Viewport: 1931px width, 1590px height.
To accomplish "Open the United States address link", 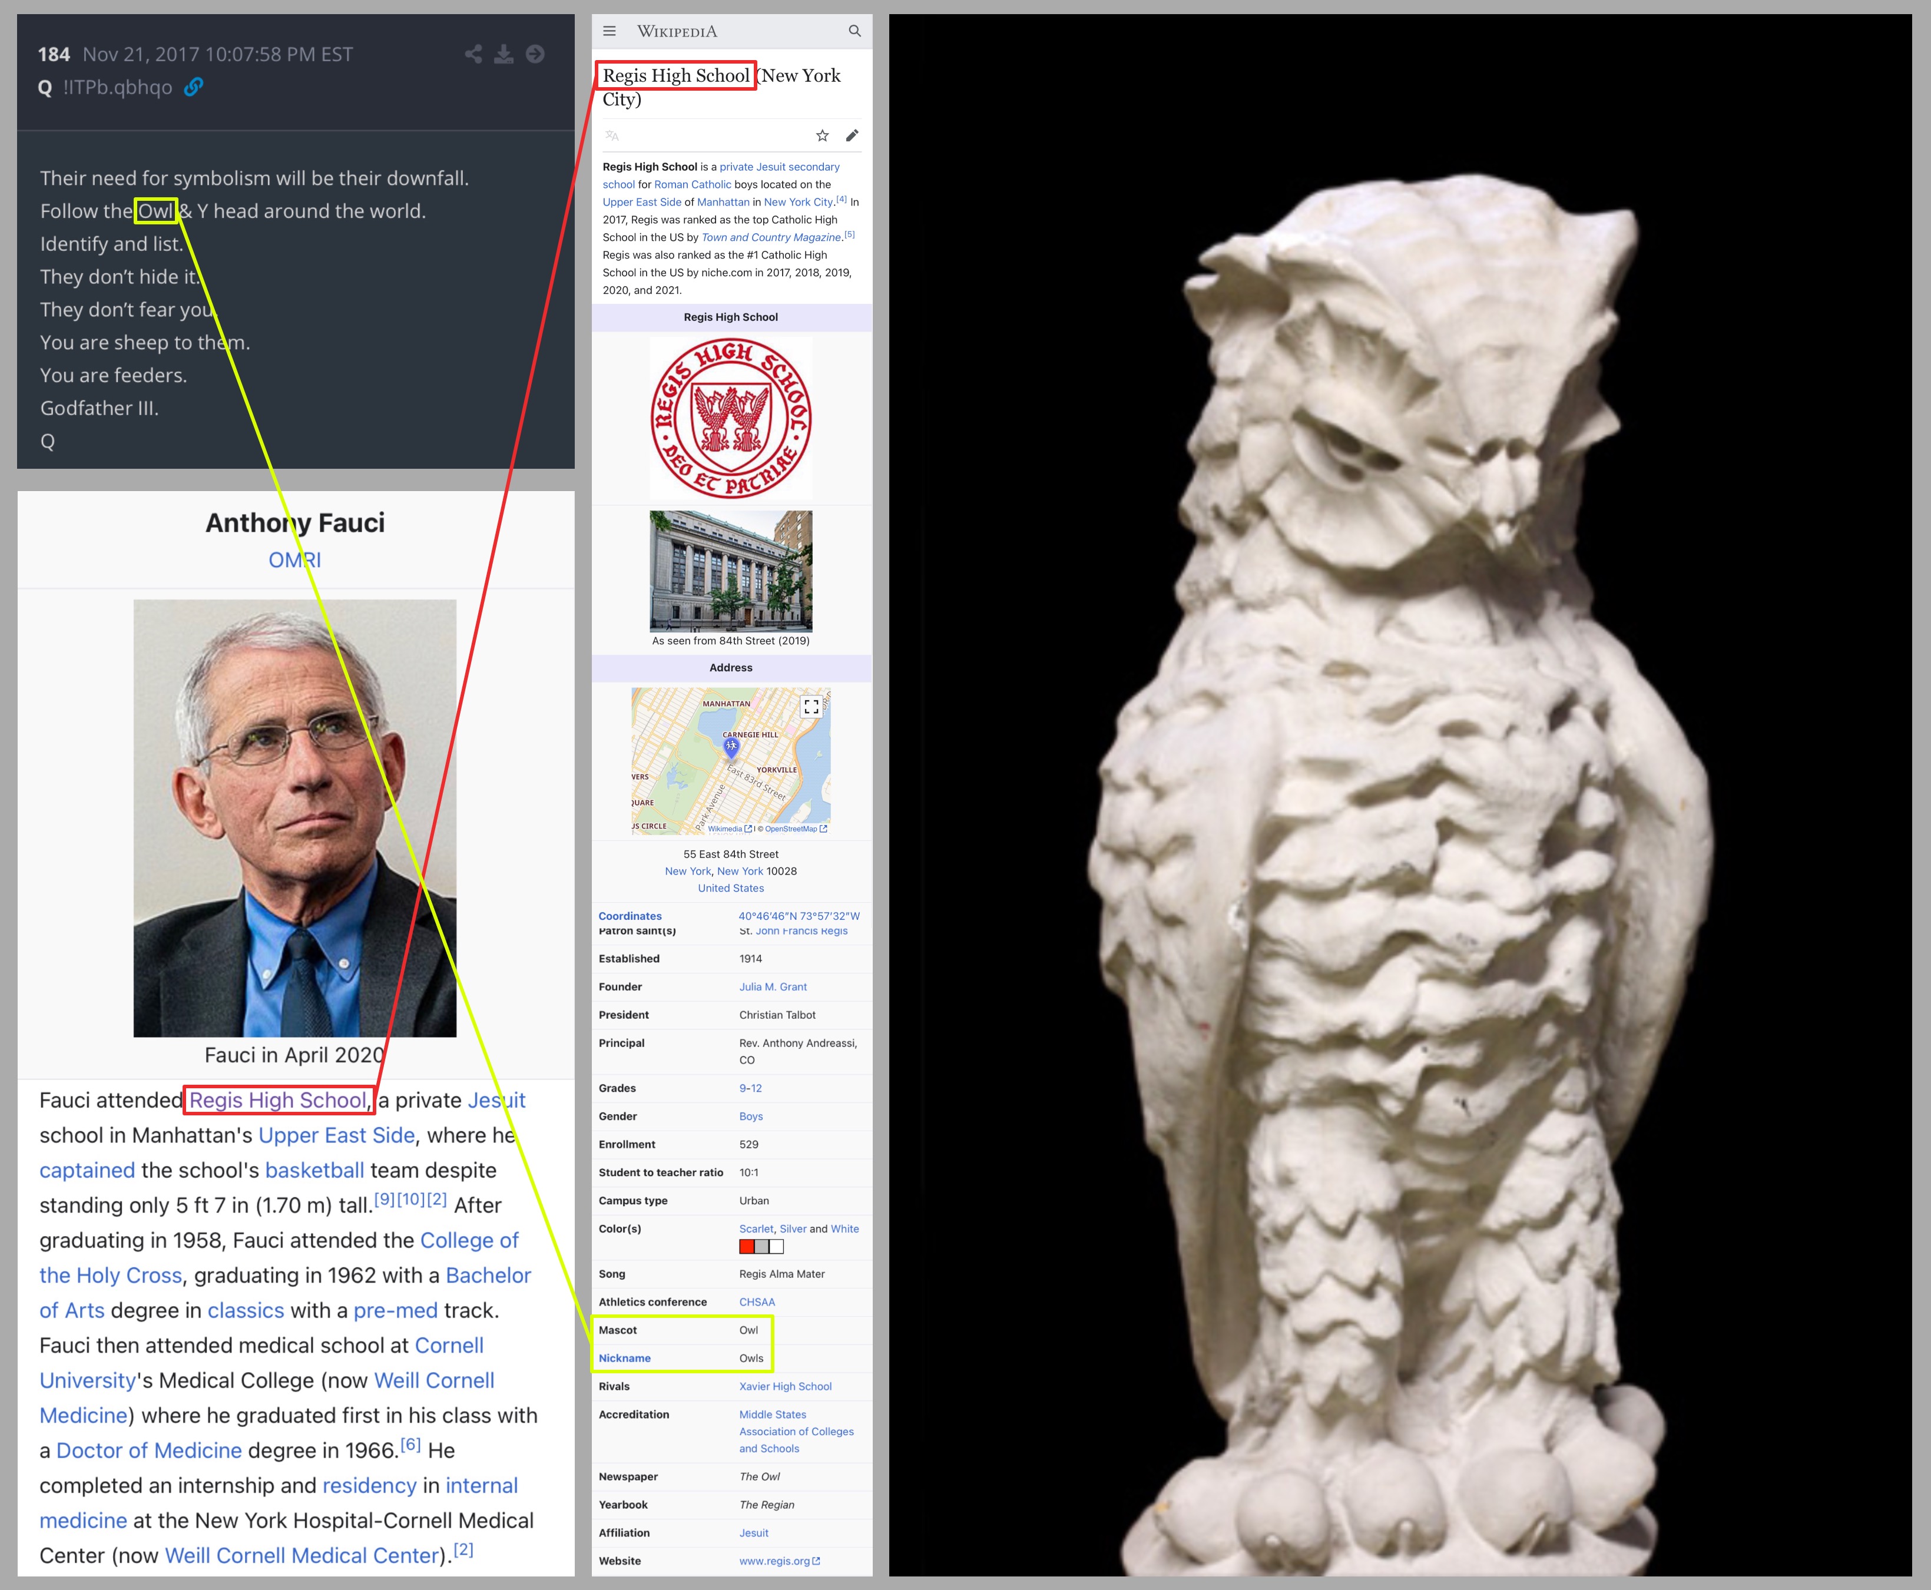I will coord(731,889).
